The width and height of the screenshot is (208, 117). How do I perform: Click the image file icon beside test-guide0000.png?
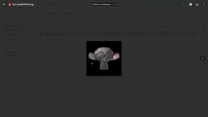pos(10,4)
